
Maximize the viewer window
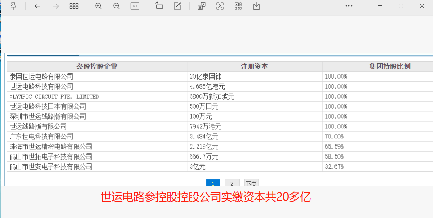tap(401, 6)
